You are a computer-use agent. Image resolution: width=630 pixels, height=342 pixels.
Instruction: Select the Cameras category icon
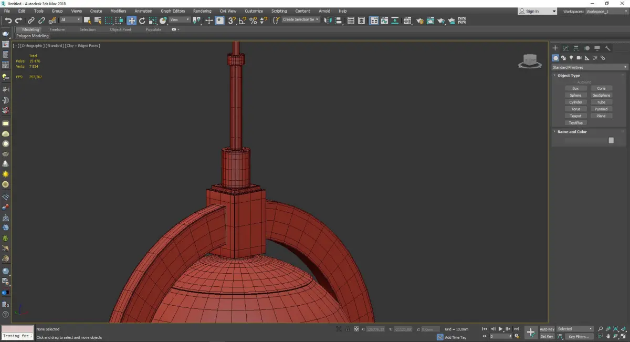pos(579,58)
